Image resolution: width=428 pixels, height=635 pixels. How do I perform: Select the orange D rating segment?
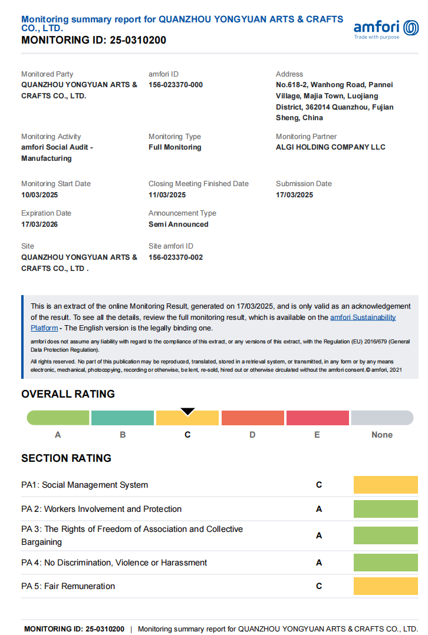point(252,418)
